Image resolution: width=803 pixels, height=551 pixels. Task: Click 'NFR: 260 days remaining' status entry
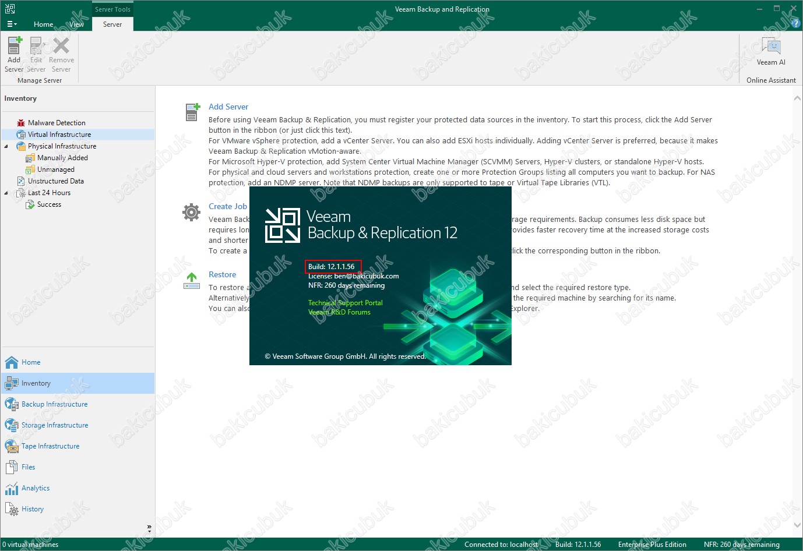pyautogui.click(x=741, y=545)
